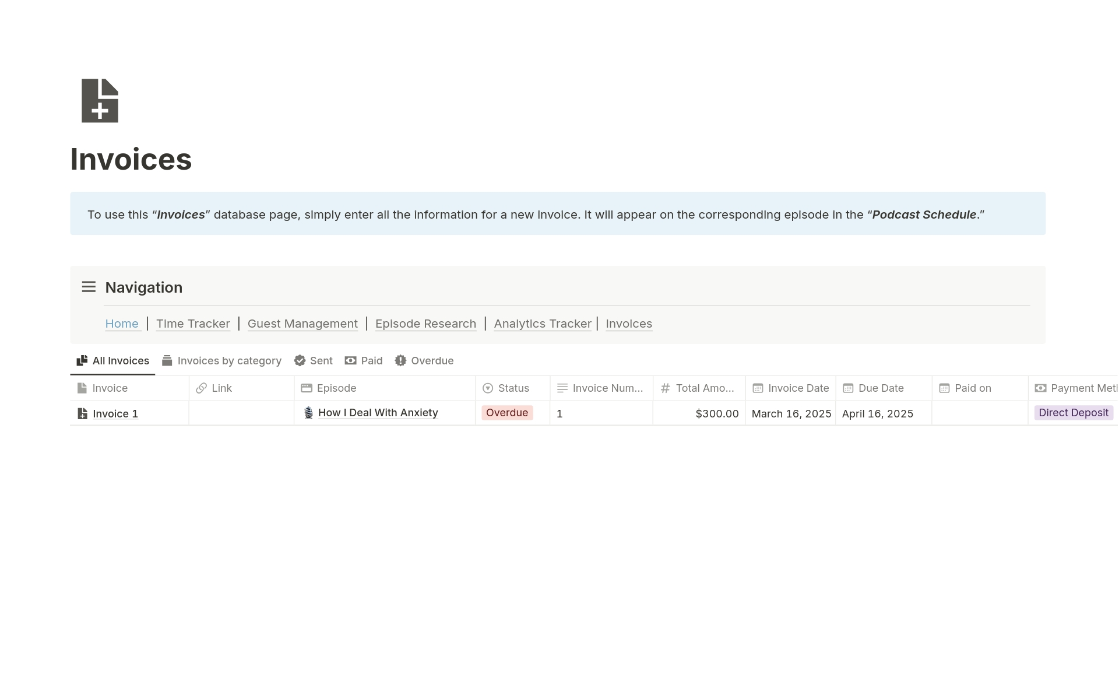Open the Invoices by category view
Screen dimensions: 1119x699
[x=221, y=361]
